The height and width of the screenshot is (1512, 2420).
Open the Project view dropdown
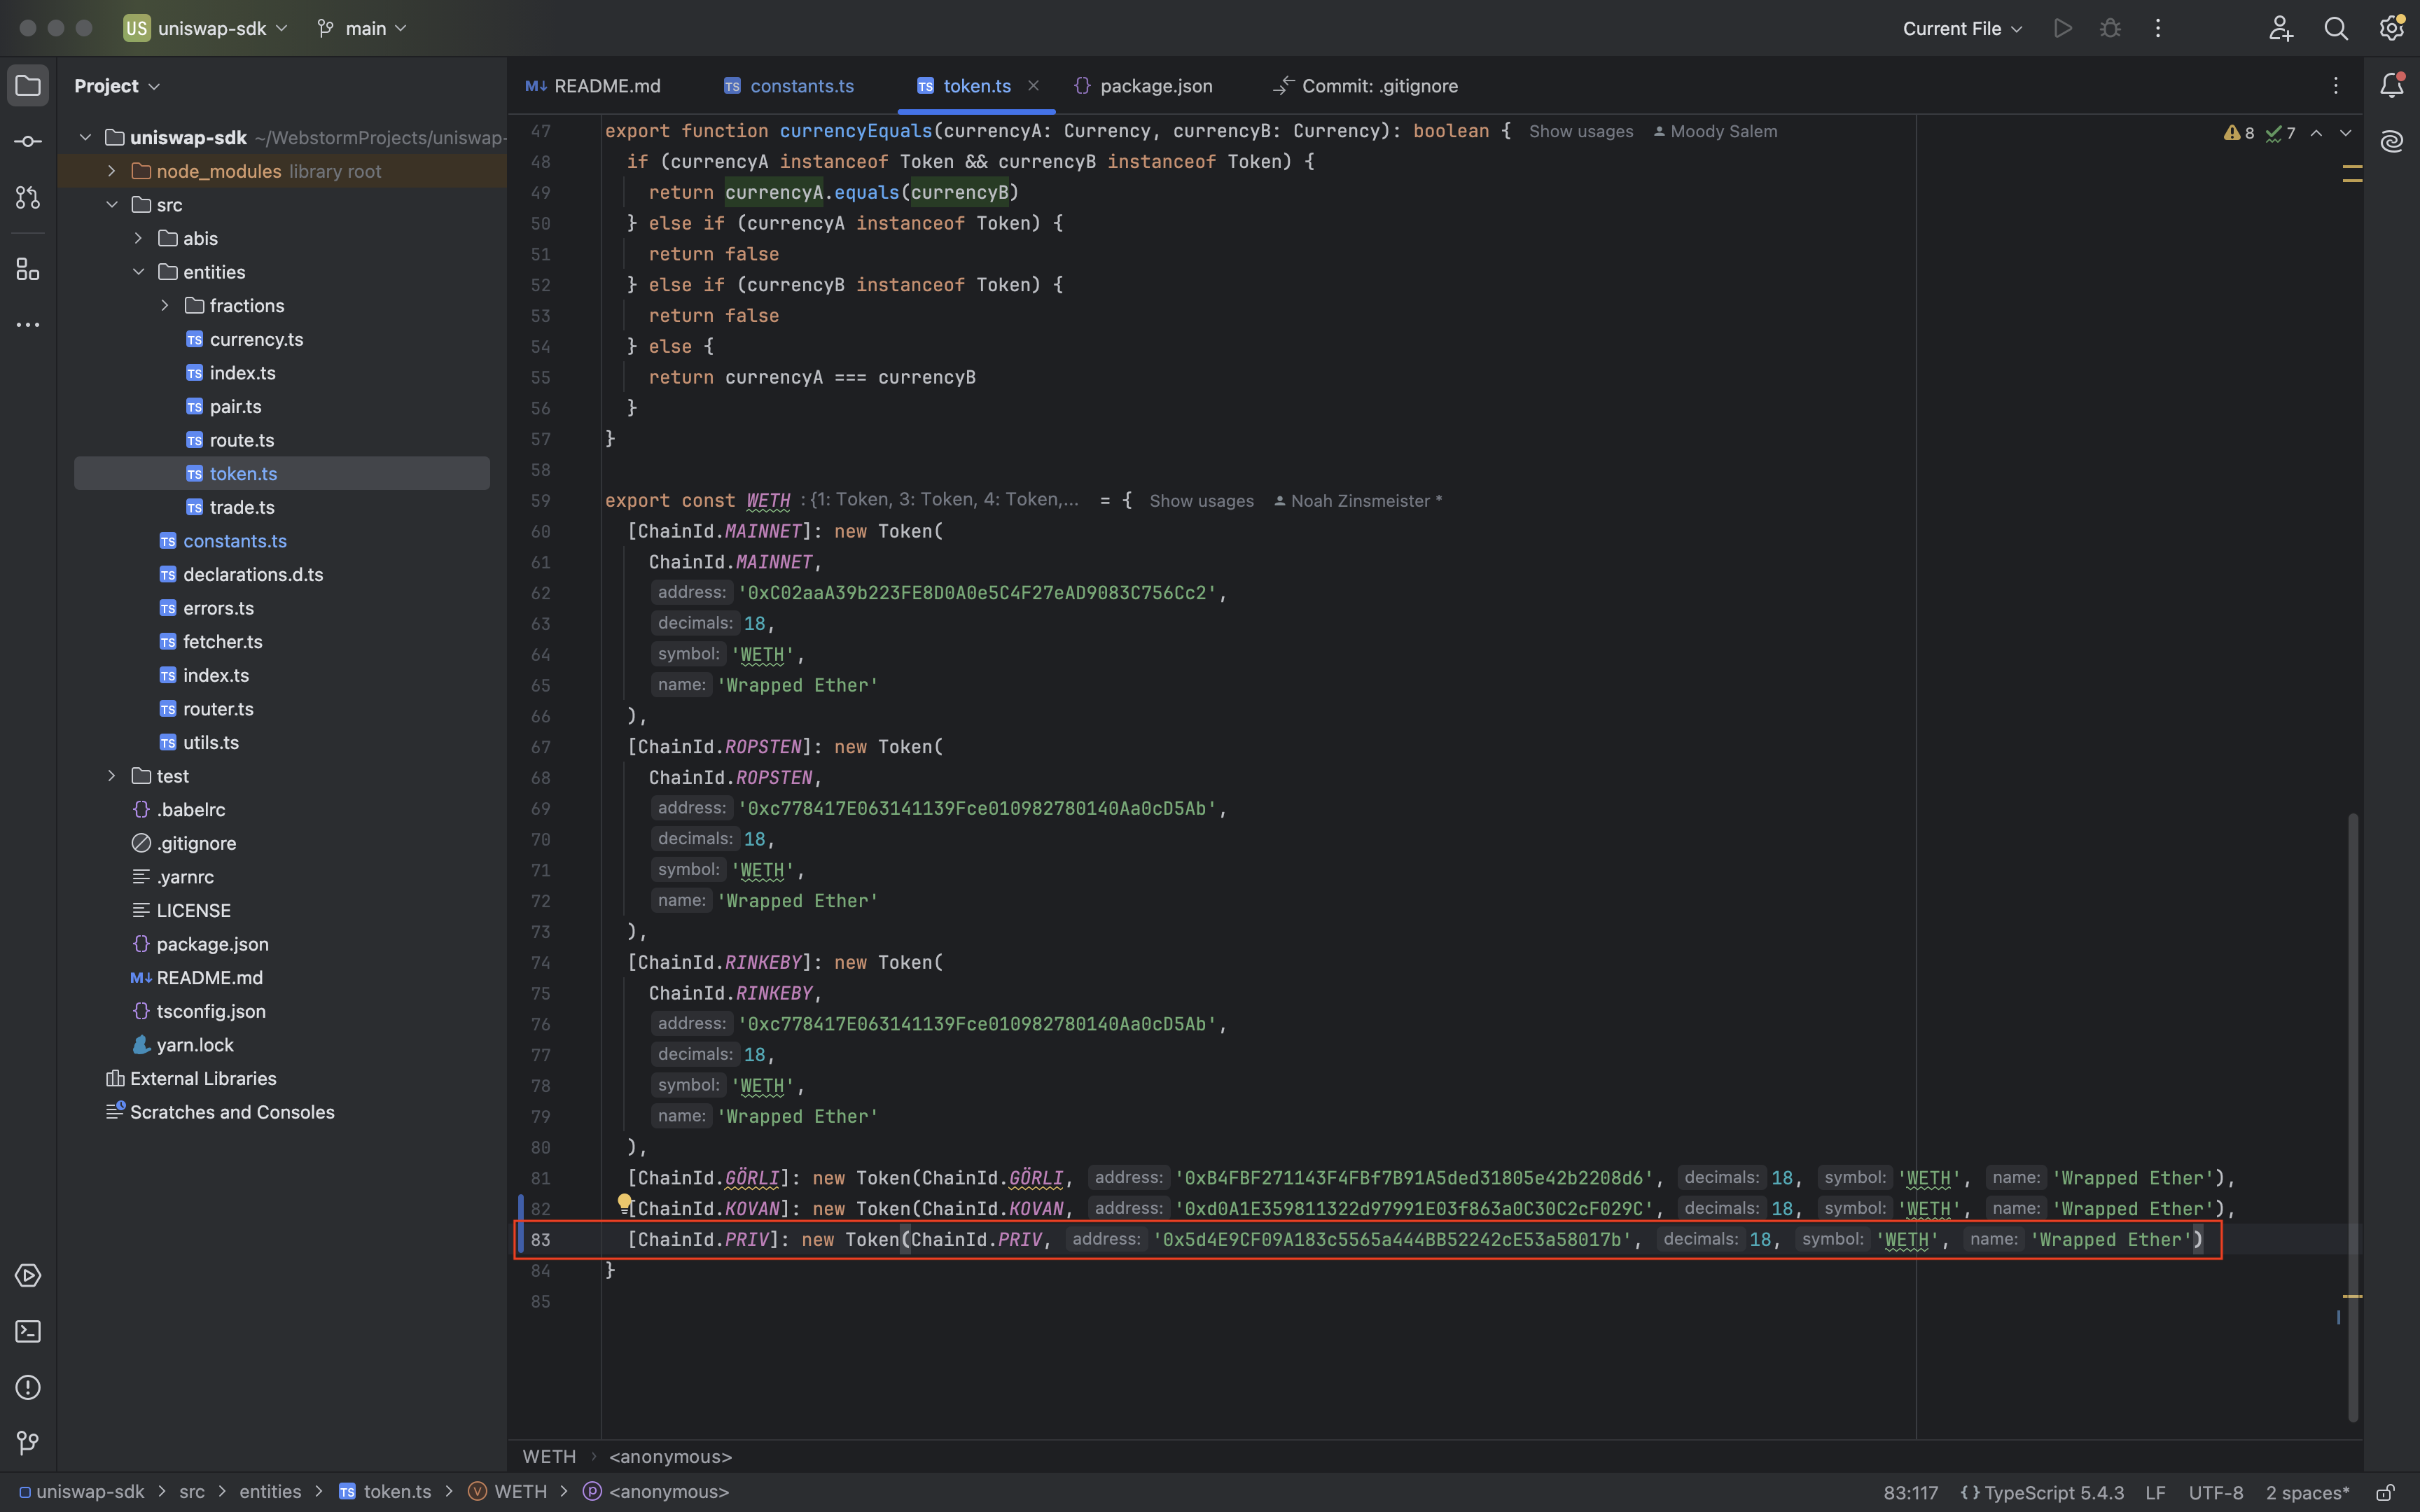(x=117, y=86)
